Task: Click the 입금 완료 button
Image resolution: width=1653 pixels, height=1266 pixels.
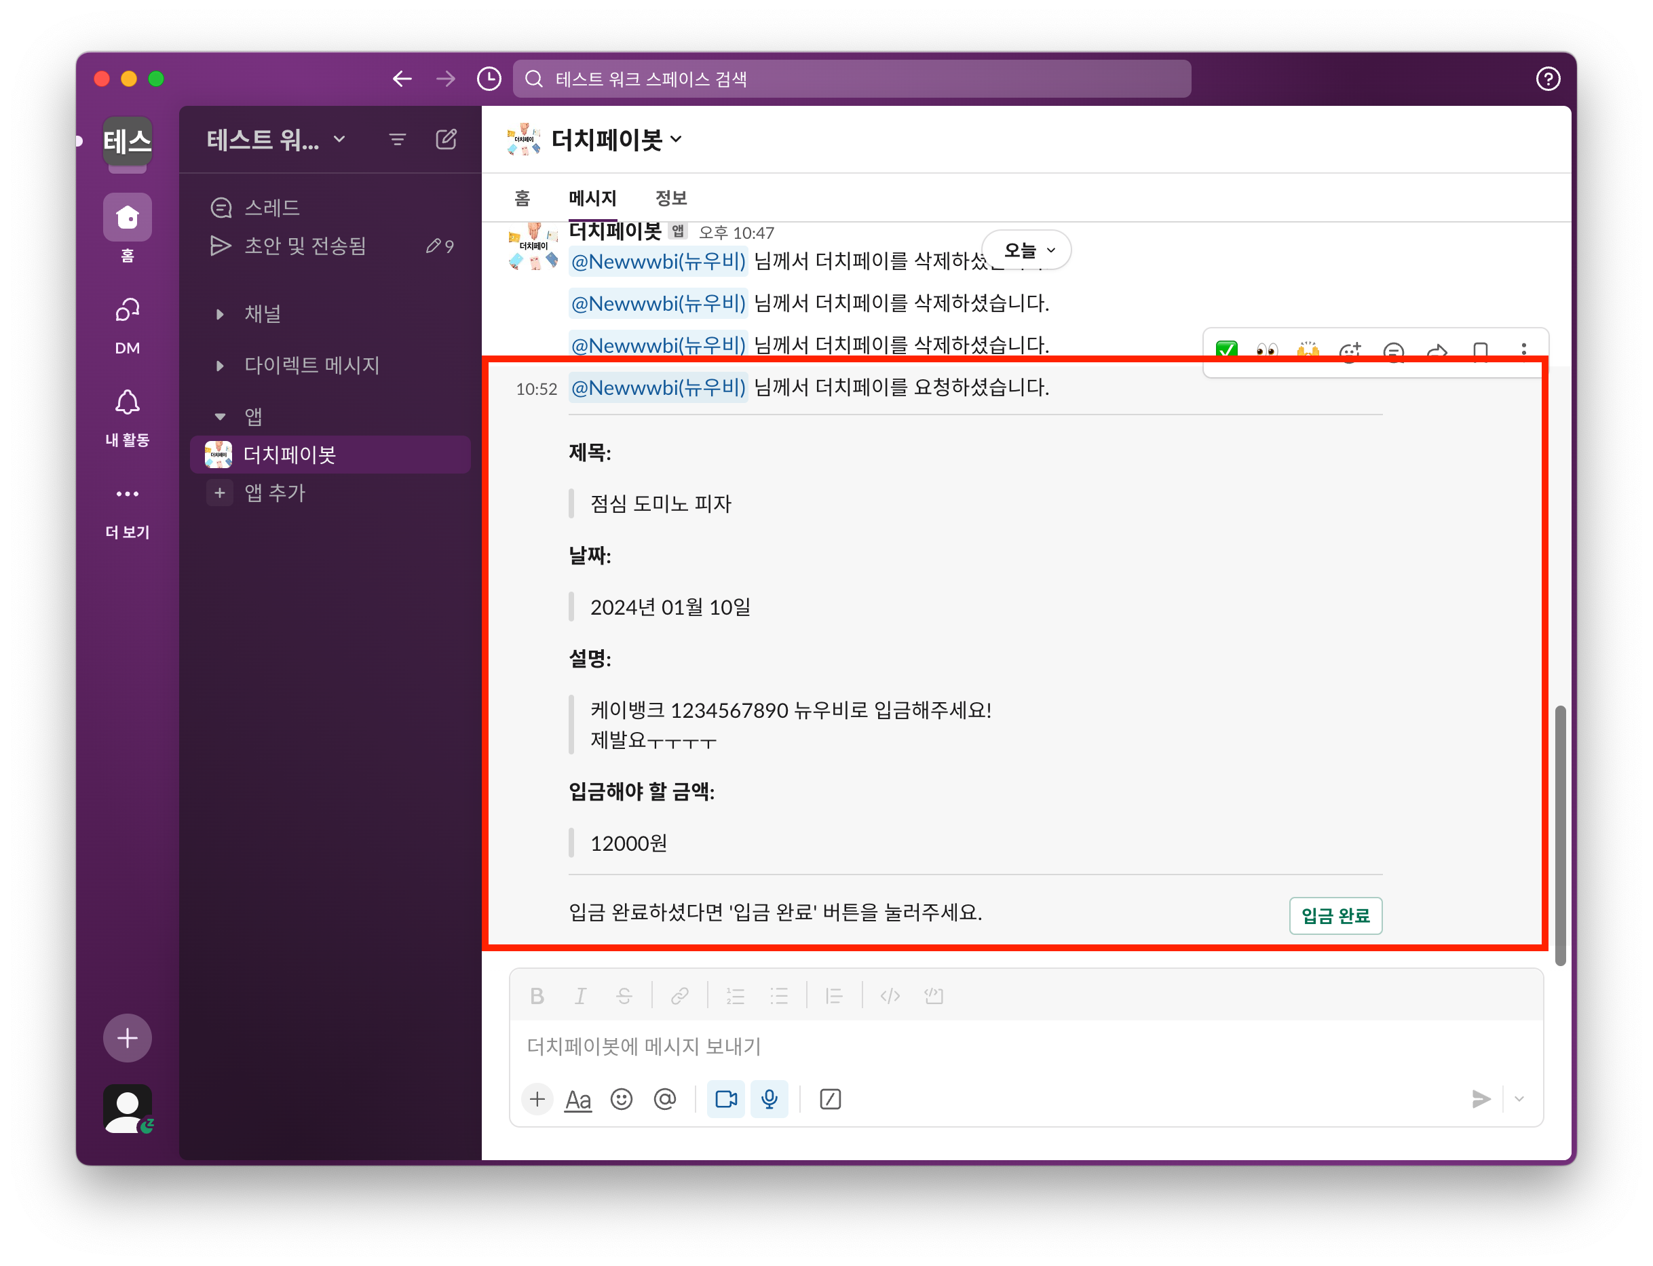Action: point(1335,915)
